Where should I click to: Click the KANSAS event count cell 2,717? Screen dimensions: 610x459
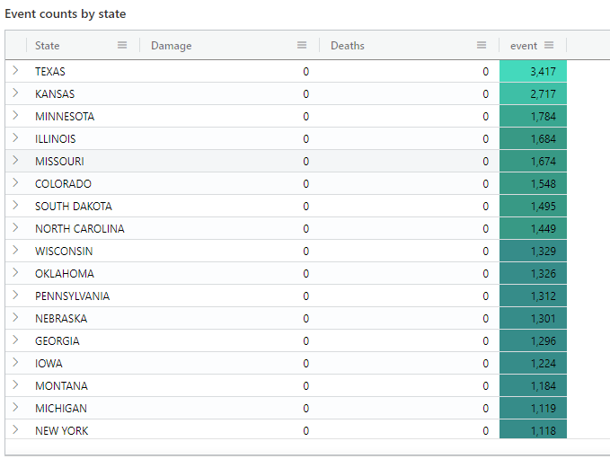pos(534,93)
